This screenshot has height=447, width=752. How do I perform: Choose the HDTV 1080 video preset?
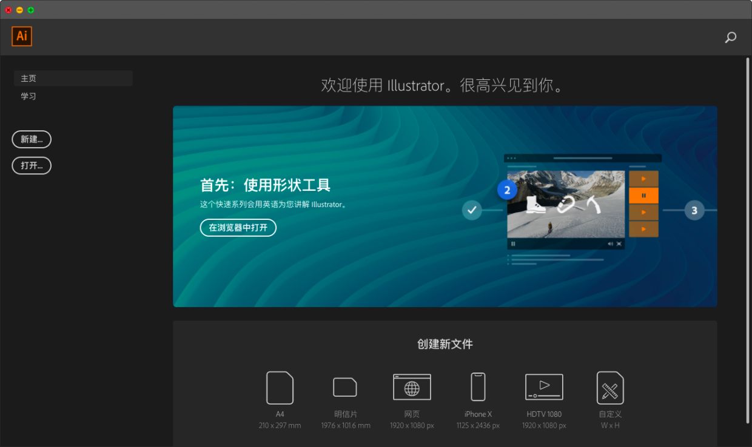click(x=544, y=387)
